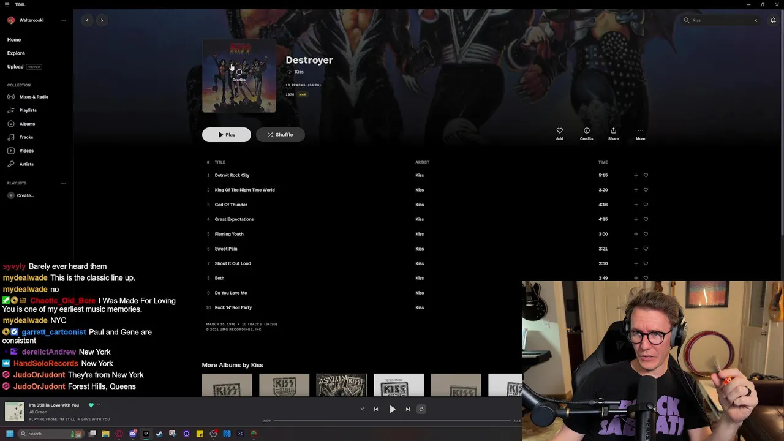Favorite Great Expectations with its heart

point(646,219)
